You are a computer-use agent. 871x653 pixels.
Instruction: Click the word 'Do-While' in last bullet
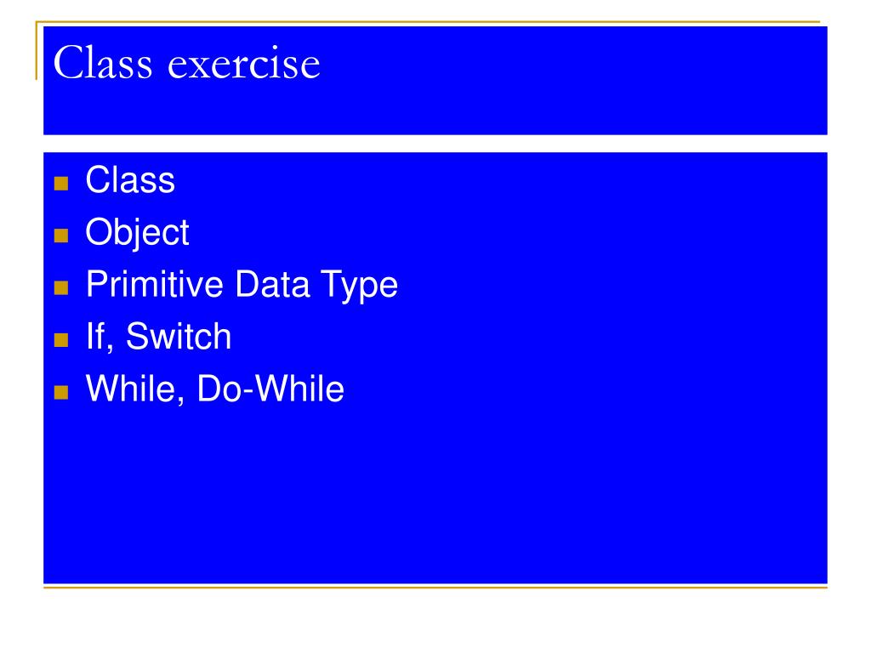(270, 389)
